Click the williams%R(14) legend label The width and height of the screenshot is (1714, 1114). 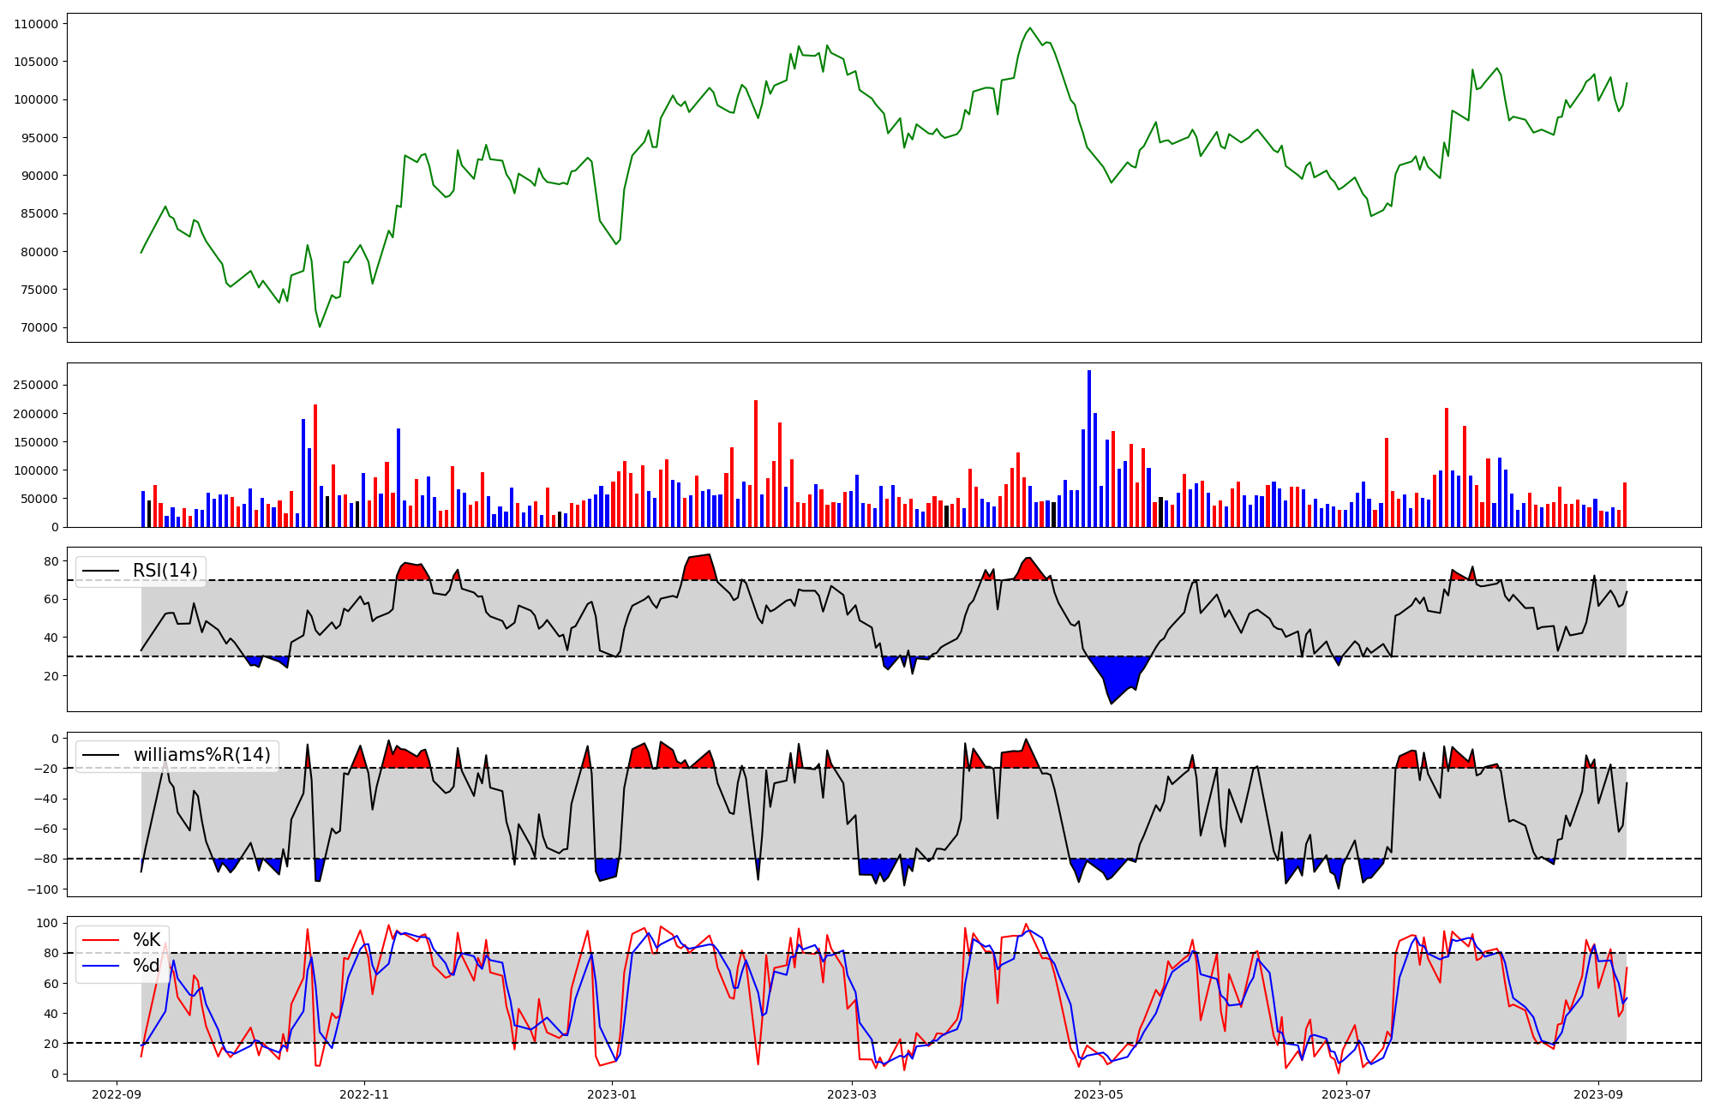[x=201, y=755]
